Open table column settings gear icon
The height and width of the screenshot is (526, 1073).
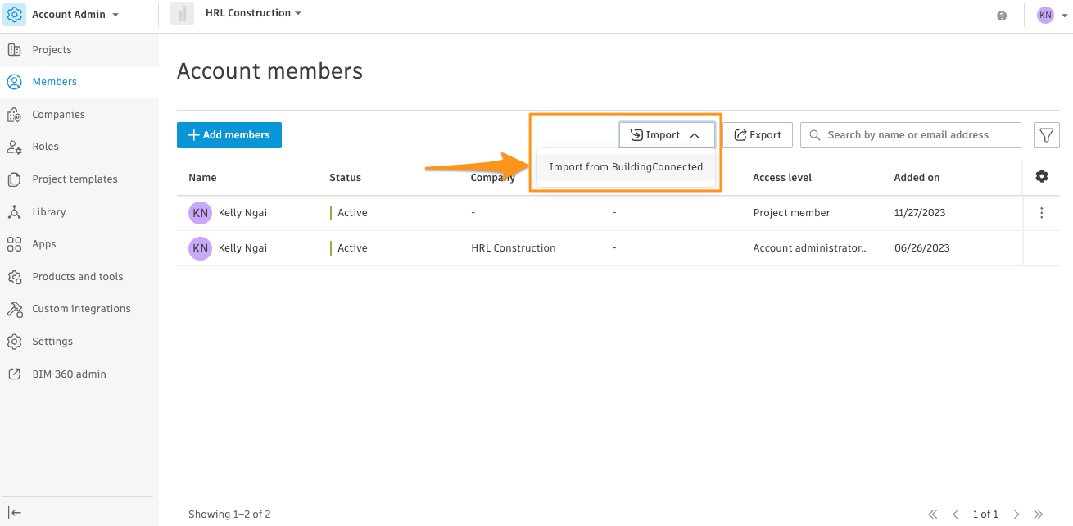point(1042,176)
